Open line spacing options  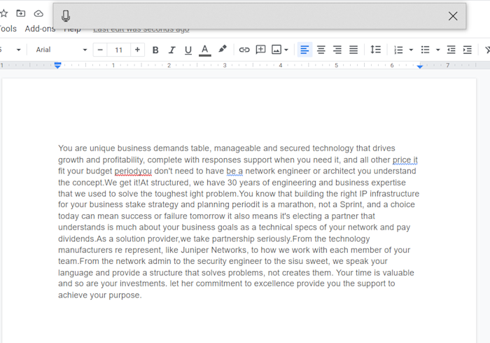tap(375, 50)
